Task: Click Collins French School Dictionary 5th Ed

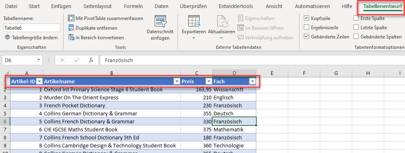Action: coord(112,137)
